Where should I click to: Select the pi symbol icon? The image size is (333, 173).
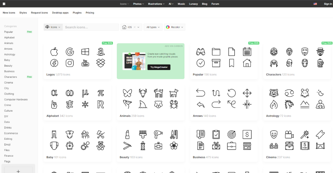coord(101,93)
